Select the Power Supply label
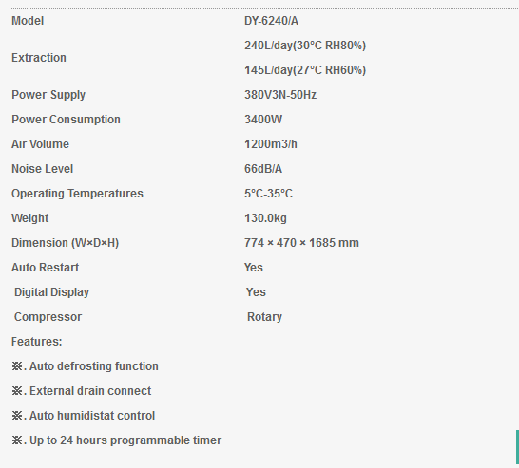The image size is (519, 468). pos(48,95)
